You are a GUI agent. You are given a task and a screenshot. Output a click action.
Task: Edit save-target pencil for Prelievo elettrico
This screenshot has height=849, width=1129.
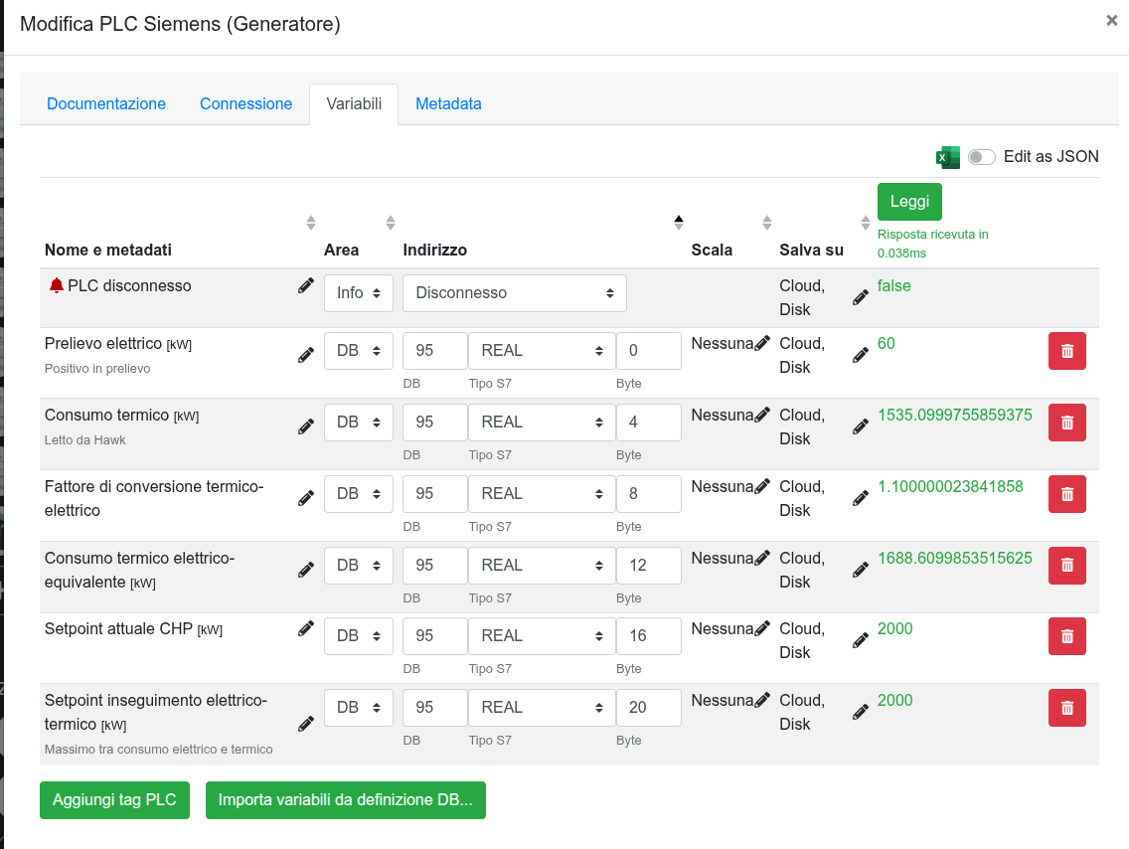861,355
